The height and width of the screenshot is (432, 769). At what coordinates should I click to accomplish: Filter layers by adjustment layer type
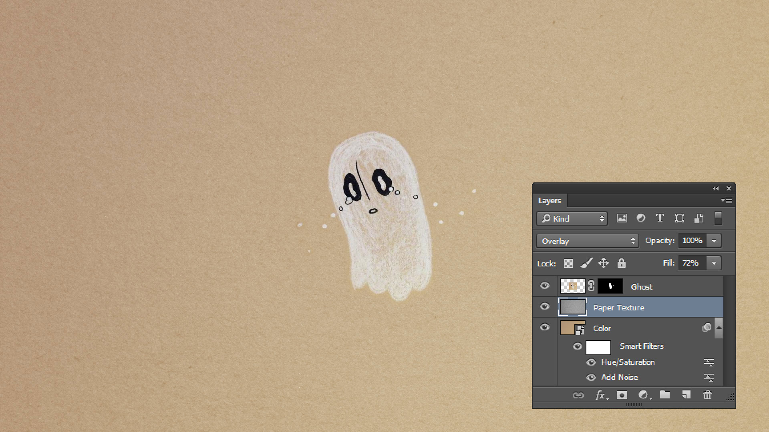pyautogui.click(x=641, y=218)
